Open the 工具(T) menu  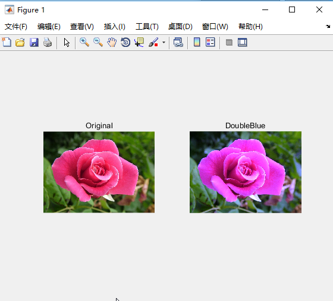(147, 27)
